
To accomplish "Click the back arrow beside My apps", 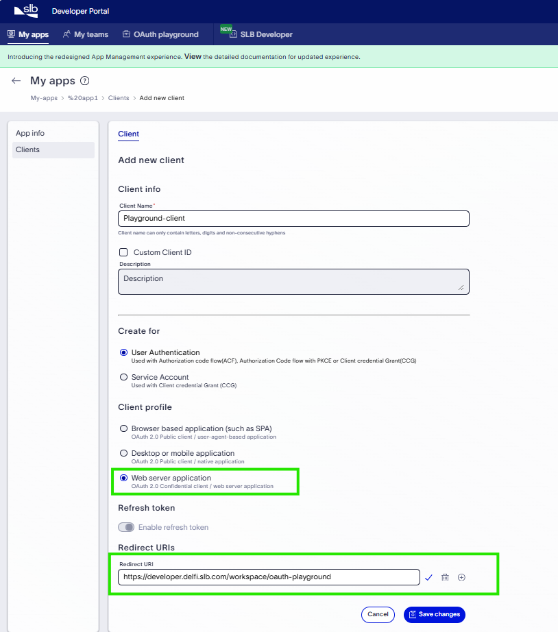I will pyautogui.click(x=16, y=81).
